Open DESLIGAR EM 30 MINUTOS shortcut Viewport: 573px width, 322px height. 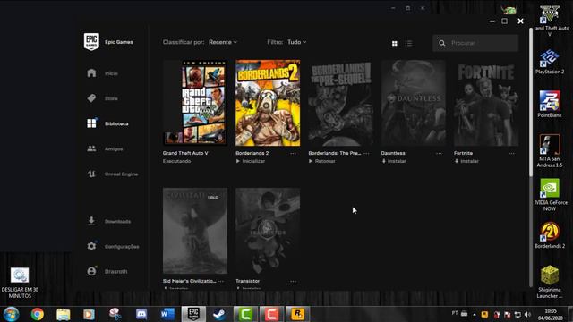20,283
